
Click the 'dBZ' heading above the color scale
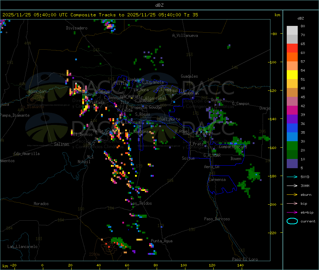301,18
